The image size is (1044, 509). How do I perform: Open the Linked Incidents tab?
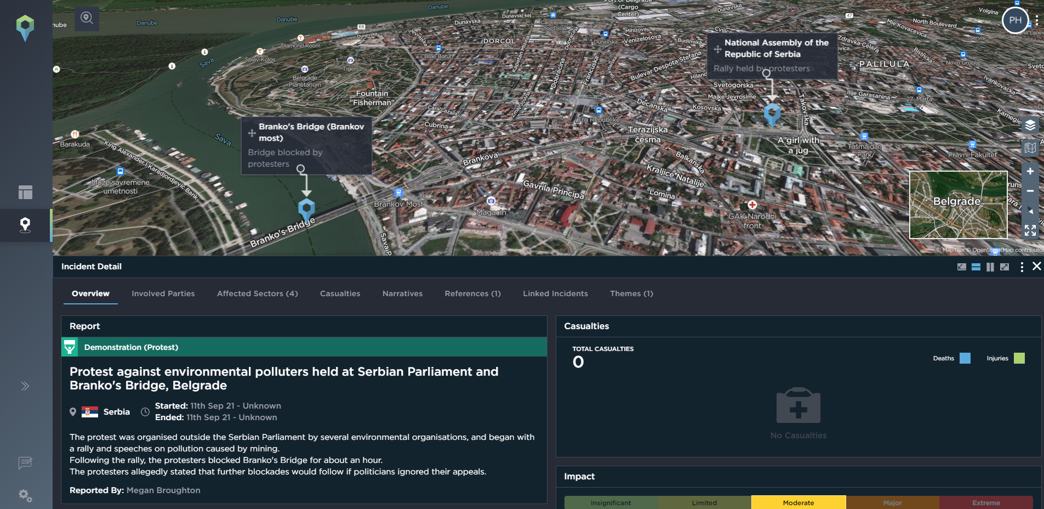(556, 293)
